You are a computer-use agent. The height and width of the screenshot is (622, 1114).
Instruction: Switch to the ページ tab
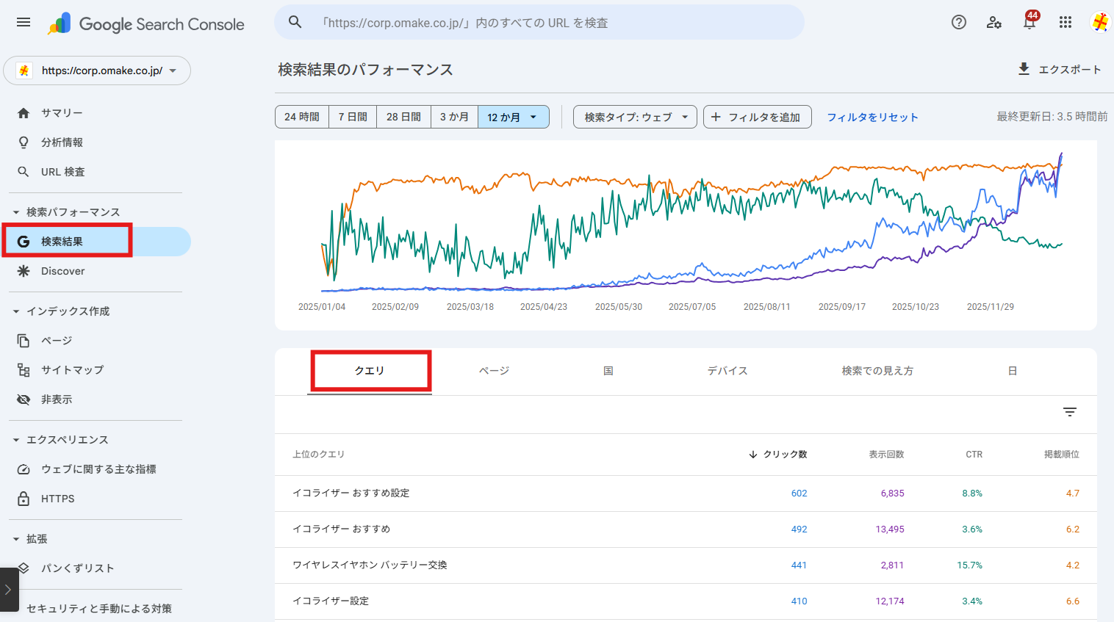point(494,371)
